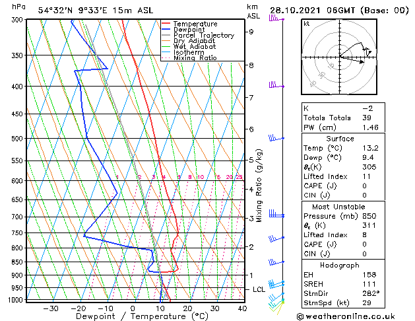Screen dimensions: 415x321
Task: Click the 'Mixing Ratio (g/kg)' vertical axis title
Action: (259, 186)
